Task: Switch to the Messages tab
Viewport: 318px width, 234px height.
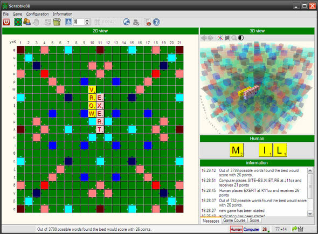Action: point(211,221)
